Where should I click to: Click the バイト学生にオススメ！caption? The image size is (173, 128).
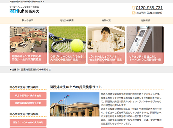click(x=103, y=57)
